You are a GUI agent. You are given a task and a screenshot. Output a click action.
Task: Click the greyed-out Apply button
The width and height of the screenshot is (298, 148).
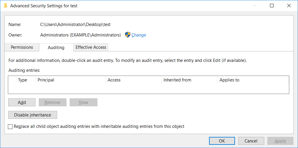(x=280, y=141)
